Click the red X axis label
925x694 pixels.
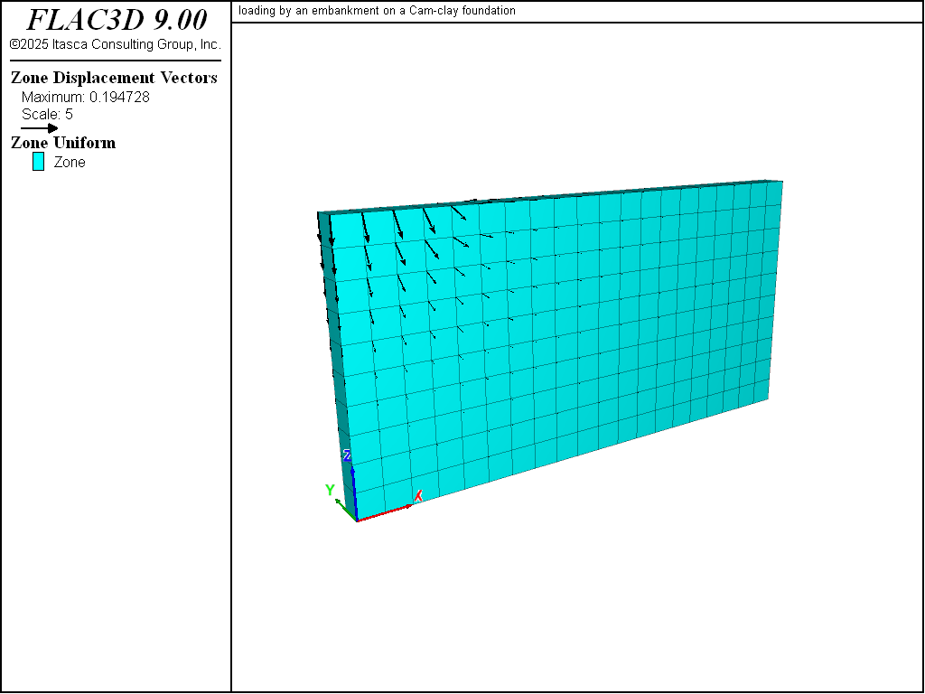click(418, 496)
